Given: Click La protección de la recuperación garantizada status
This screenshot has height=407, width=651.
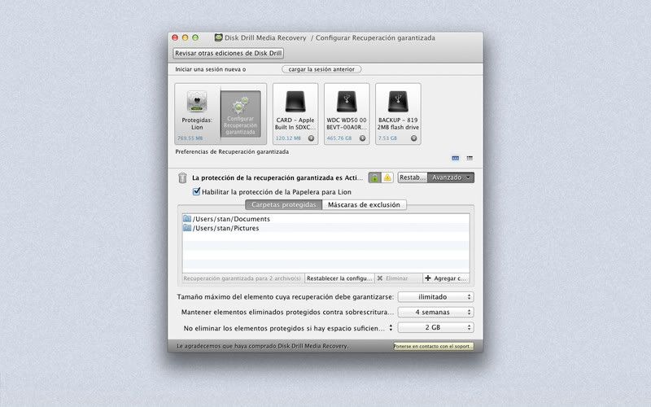Looking at the screenshot, I should (x=277, y=177).
